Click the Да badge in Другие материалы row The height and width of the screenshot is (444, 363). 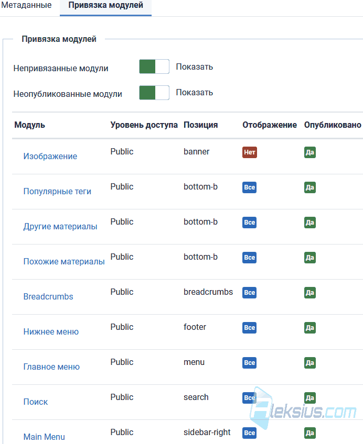(310, 223)
